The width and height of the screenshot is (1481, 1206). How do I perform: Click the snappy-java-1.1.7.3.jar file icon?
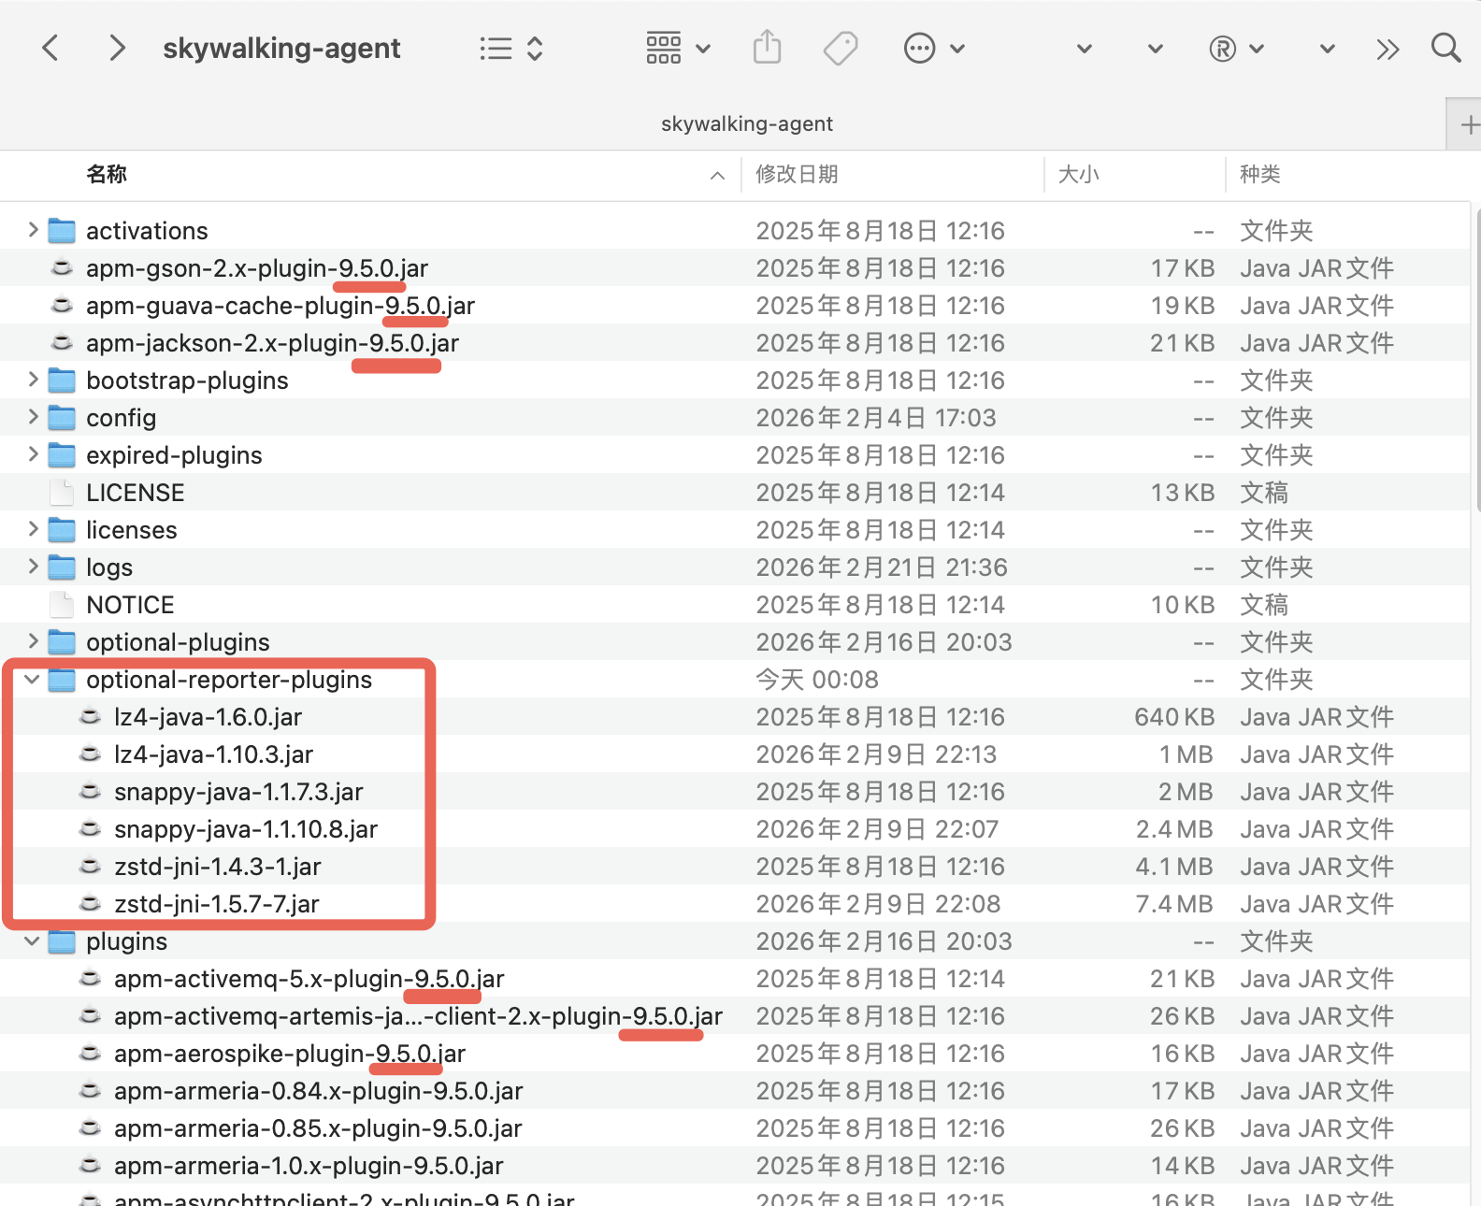click(90, 792)
